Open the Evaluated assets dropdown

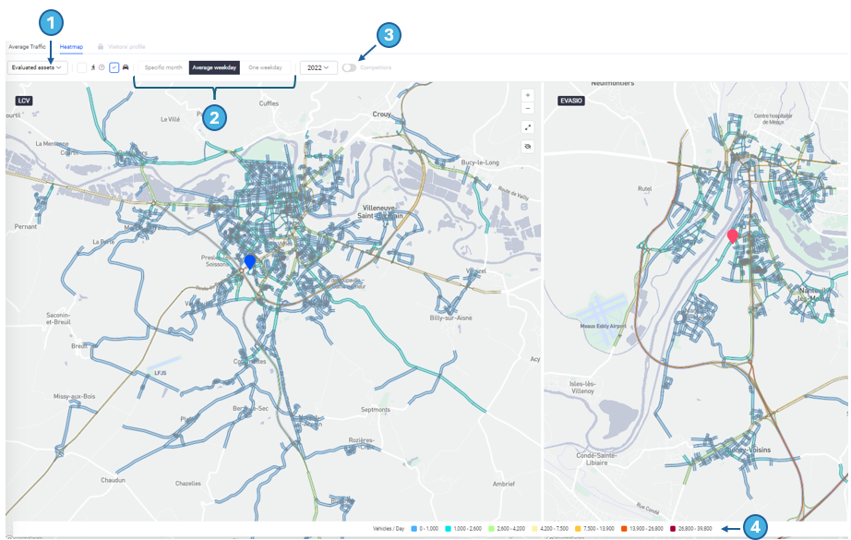pos(37,67)
